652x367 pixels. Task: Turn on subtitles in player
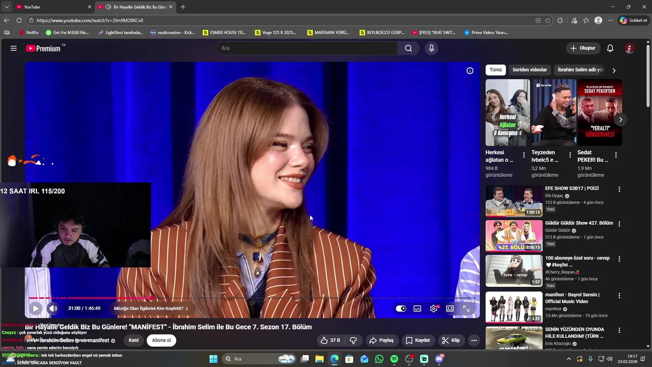click(x=418, y=308)
